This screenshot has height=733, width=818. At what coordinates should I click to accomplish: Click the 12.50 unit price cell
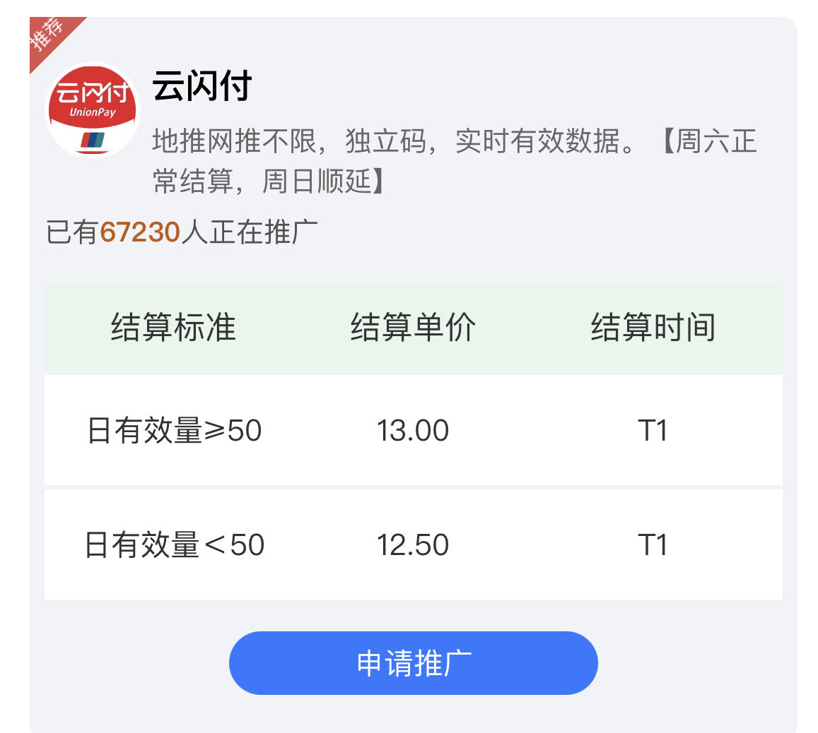(413, 545)
